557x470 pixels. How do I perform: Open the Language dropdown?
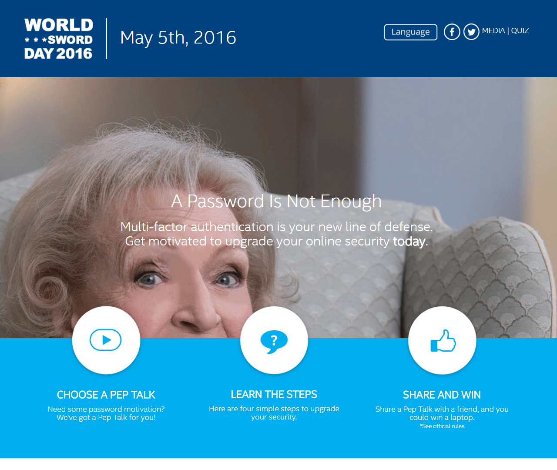pos(411,32)
